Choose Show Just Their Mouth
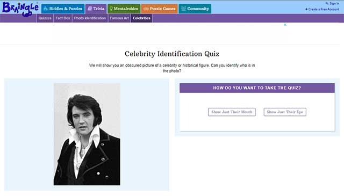The height and width of the screenshot is (196, 344). [x=232, y=112]
